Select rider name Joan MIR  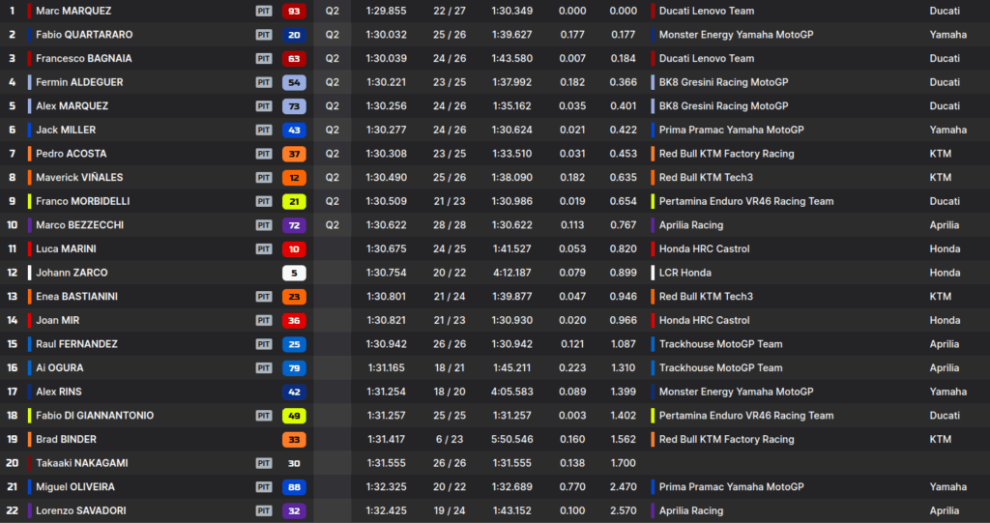tap(57, 320)
